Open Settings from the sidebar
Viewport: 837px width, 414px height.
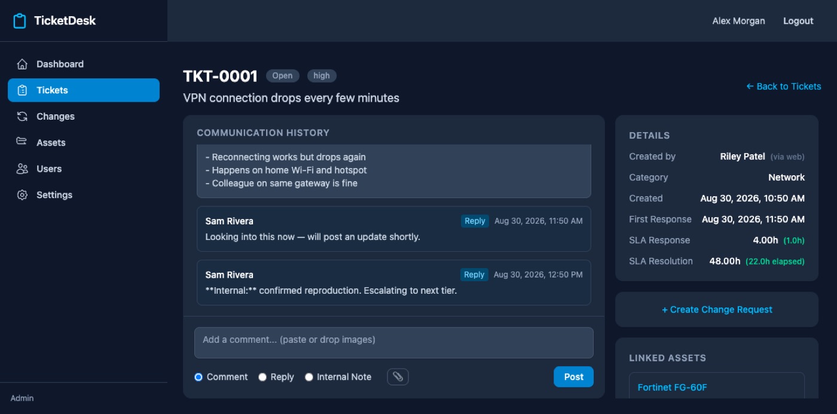pos(84,195)
